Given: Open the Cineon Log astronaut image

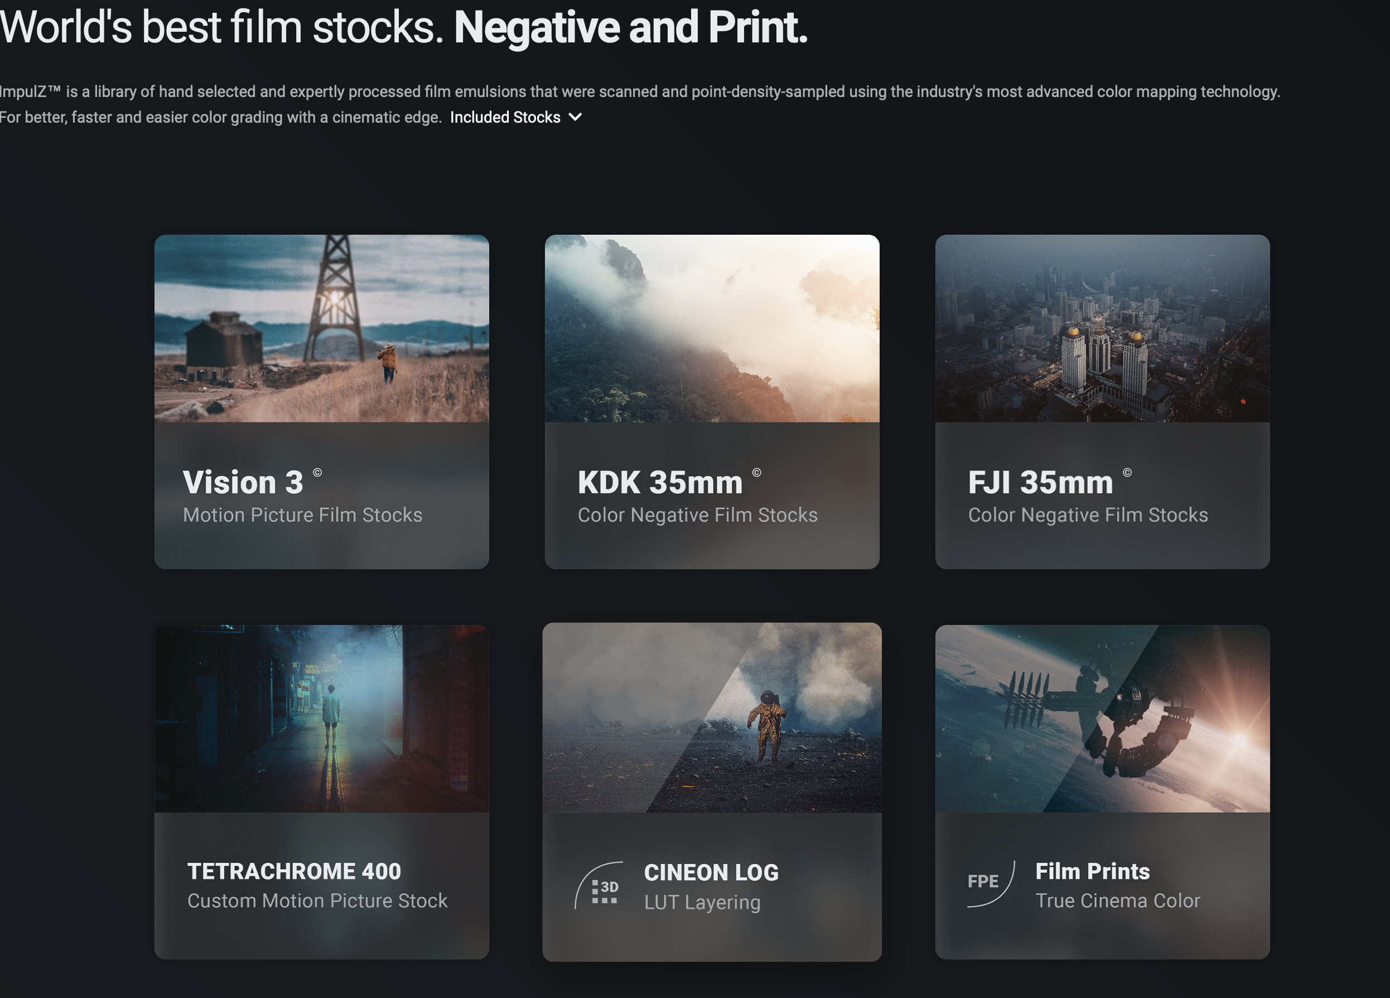Looking at the screenshot, I should (712, 718).
